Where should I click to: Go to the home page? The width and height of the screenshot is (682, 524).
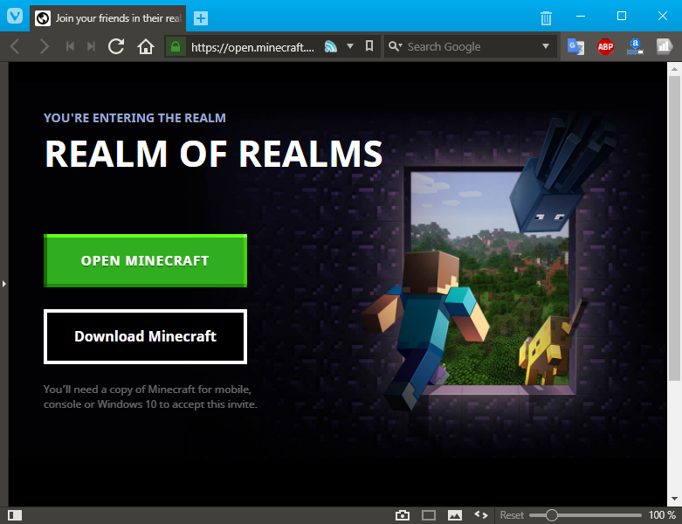pos(146,46)
